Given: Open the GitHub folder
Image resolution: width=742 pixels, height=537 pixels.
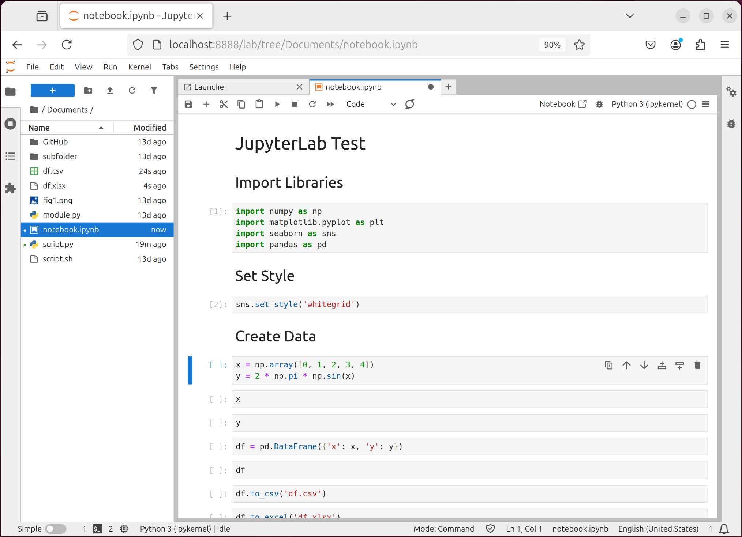Looking at the screenshot, I should click(97, 142).
